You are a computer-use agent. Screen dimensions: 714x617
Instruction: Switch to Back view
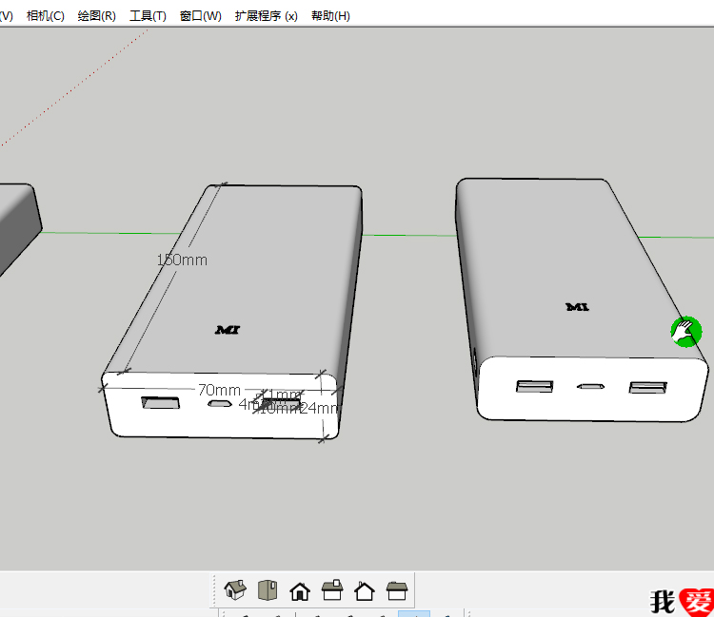point(365,590)
